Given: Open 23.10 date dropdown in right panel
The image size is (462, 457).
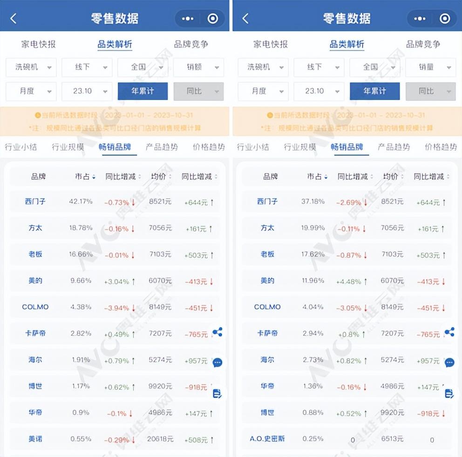Looking at the screenshot, I should point(319,91).
